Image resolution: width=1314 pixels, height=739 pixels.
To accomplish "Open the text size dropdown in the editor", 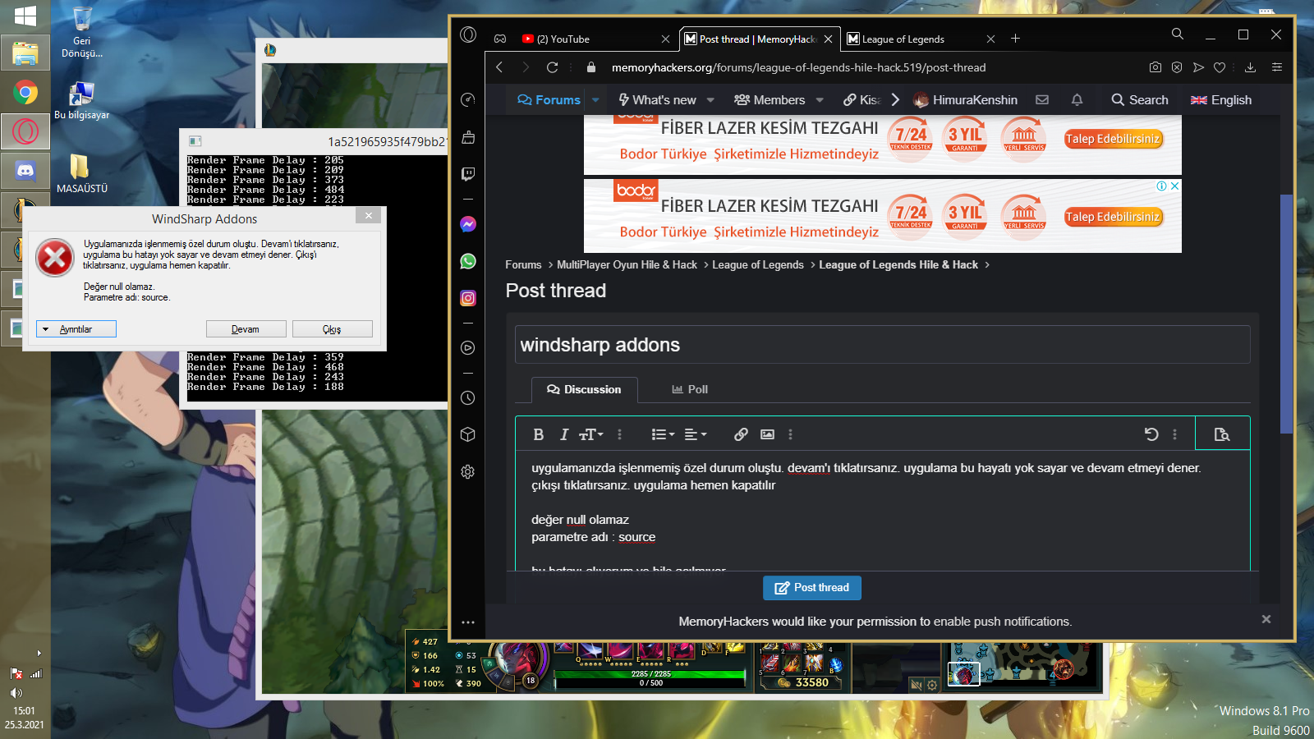I will [591, 434].
